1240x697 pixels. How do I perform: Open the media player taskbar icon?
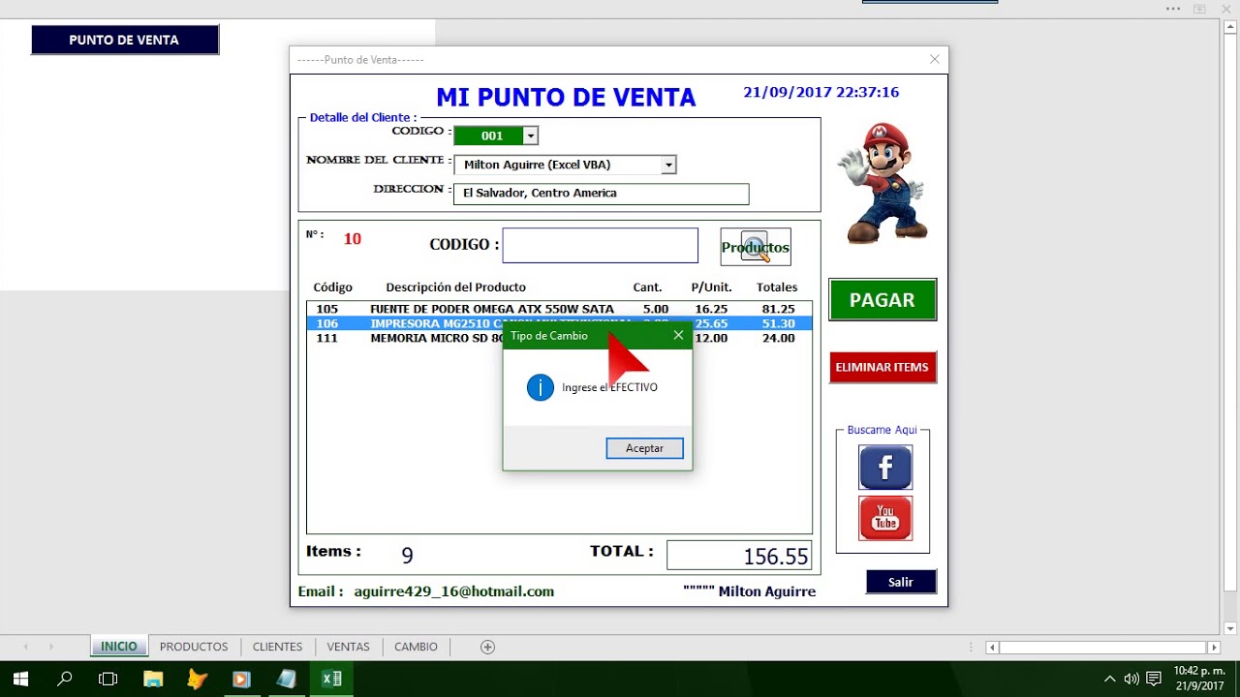tap(242, 679)
